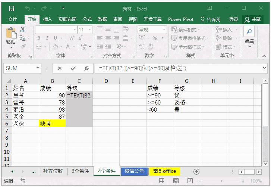
Task: Click the Page Layout view icon
Action: coord(176,181)
